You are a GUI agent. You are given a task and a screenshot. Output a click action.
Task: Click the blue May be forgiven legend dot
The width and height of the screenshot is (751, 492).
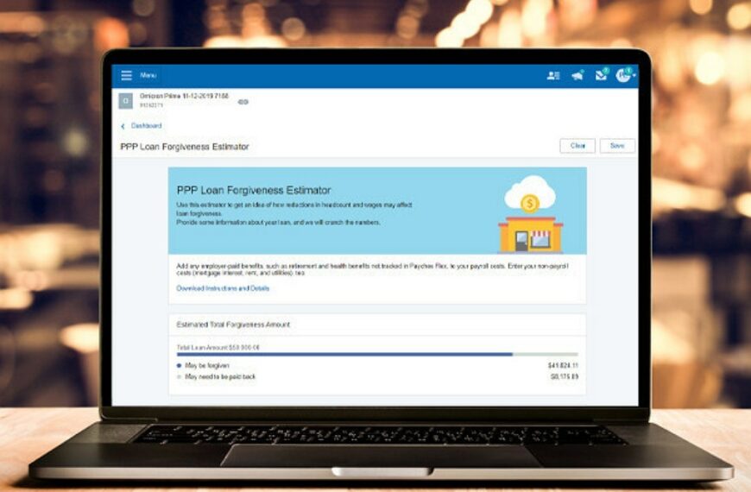[x=180, y=366]
